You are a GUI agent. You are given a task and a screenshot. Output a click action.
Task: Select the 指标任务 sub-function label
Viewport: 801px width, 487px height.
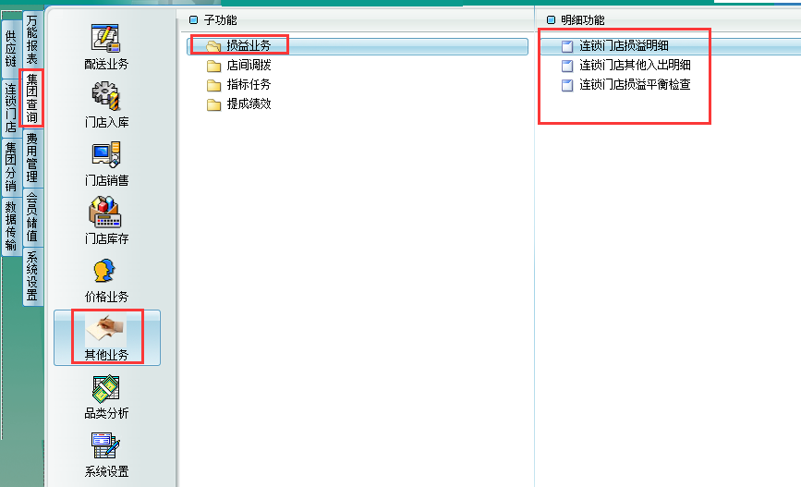tap(249, 84)
